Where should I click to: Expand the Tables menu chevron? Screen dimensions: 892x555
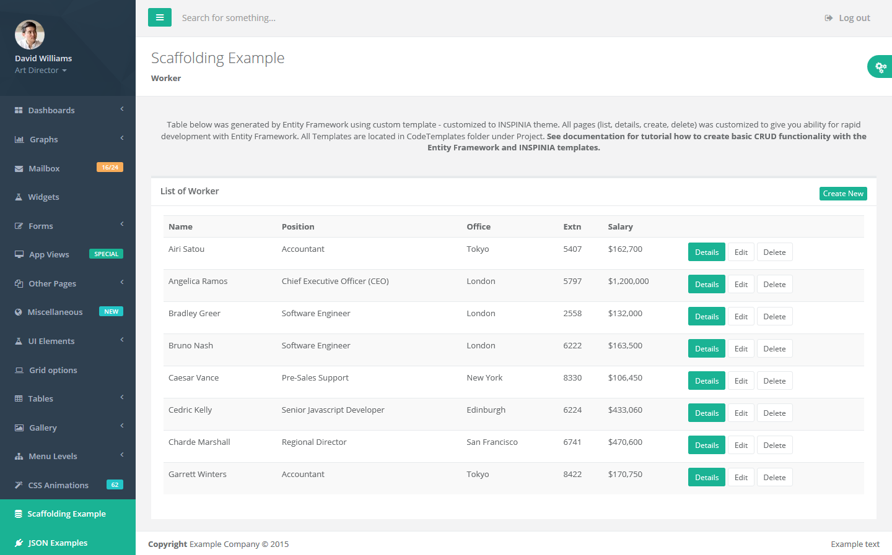tap(122, 397)
